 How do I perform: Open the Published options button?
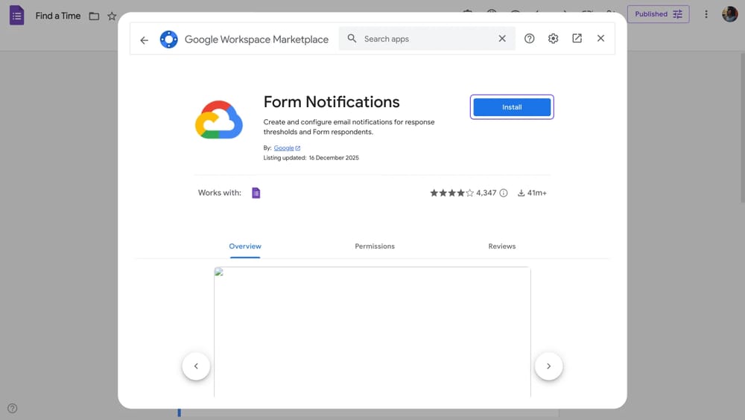pyautogui.click(x=658, y=14)
